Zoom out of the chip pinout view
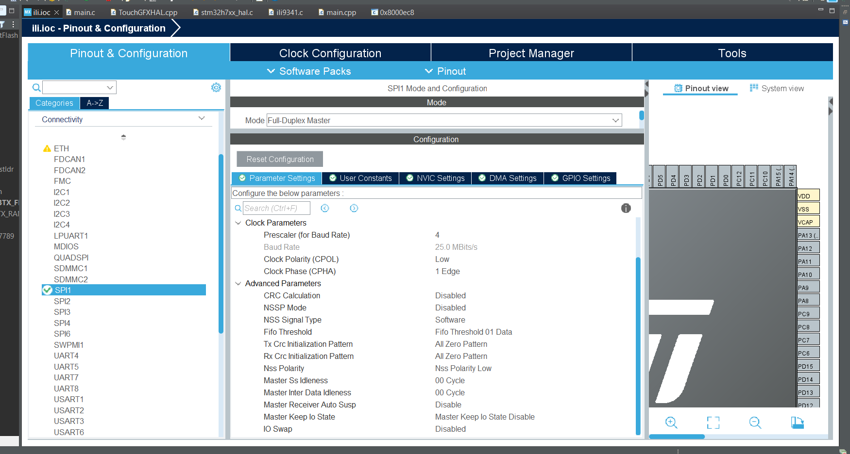 coord(755,422)
